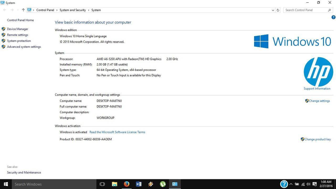Read the Microsoft Software License Terms
Screen dimensions: 336x189
pos(117,132)
